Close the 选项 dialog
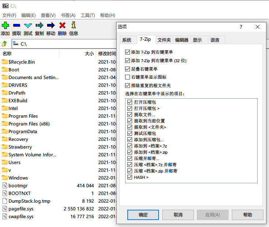Image resolution: width=269 pixels, height=227 pixels. coord(258,27)
